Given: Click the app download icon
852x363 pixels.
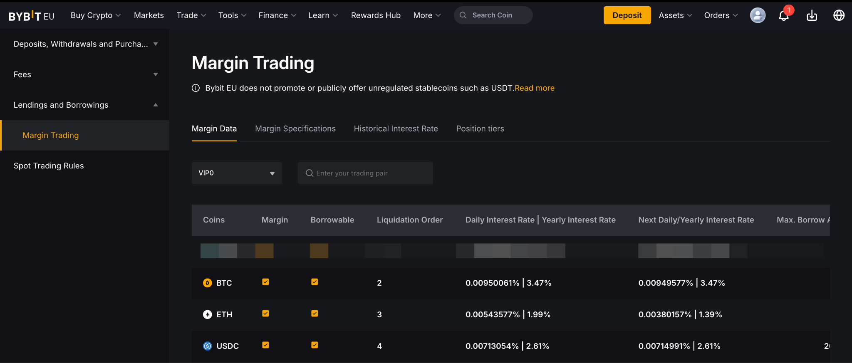Looking at the screenshot, I should click(812, 16).
